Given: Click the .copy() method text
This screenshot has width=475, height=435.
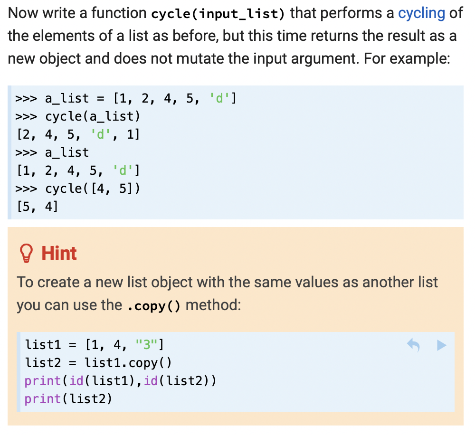Looking at the screenshot, I should [x=153, y=306].
